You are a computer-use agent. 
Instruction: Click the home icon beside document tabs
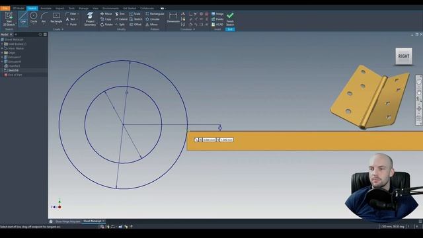click(51, 221)
